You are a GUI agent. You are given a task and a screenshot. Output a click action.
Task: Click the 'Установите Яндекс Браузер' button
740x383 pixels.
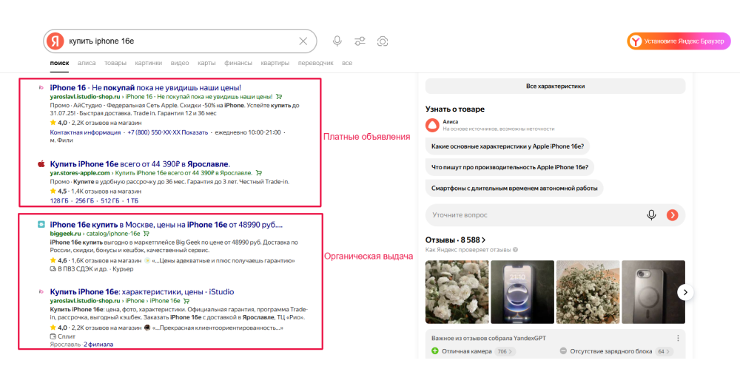[x=679, y=41]
